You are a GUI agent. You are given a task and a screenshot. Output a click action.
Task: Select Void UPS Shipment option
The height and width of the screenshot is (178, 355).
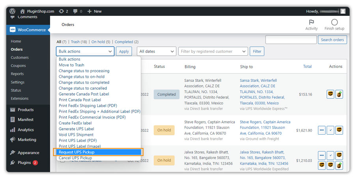click(99, 135)
